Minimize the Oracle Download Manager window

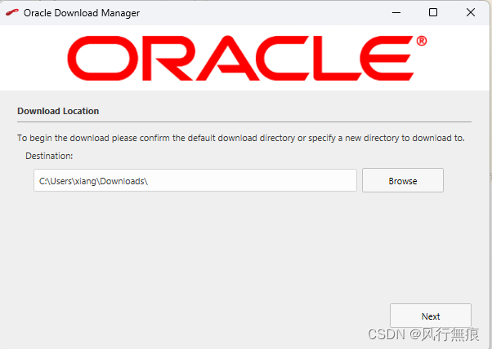click(396, 13)
